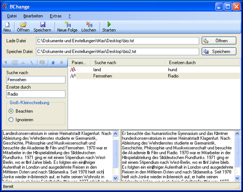Click the BChange title bar app icon
This screenshot has height=192, width=243.
[6, 6]
